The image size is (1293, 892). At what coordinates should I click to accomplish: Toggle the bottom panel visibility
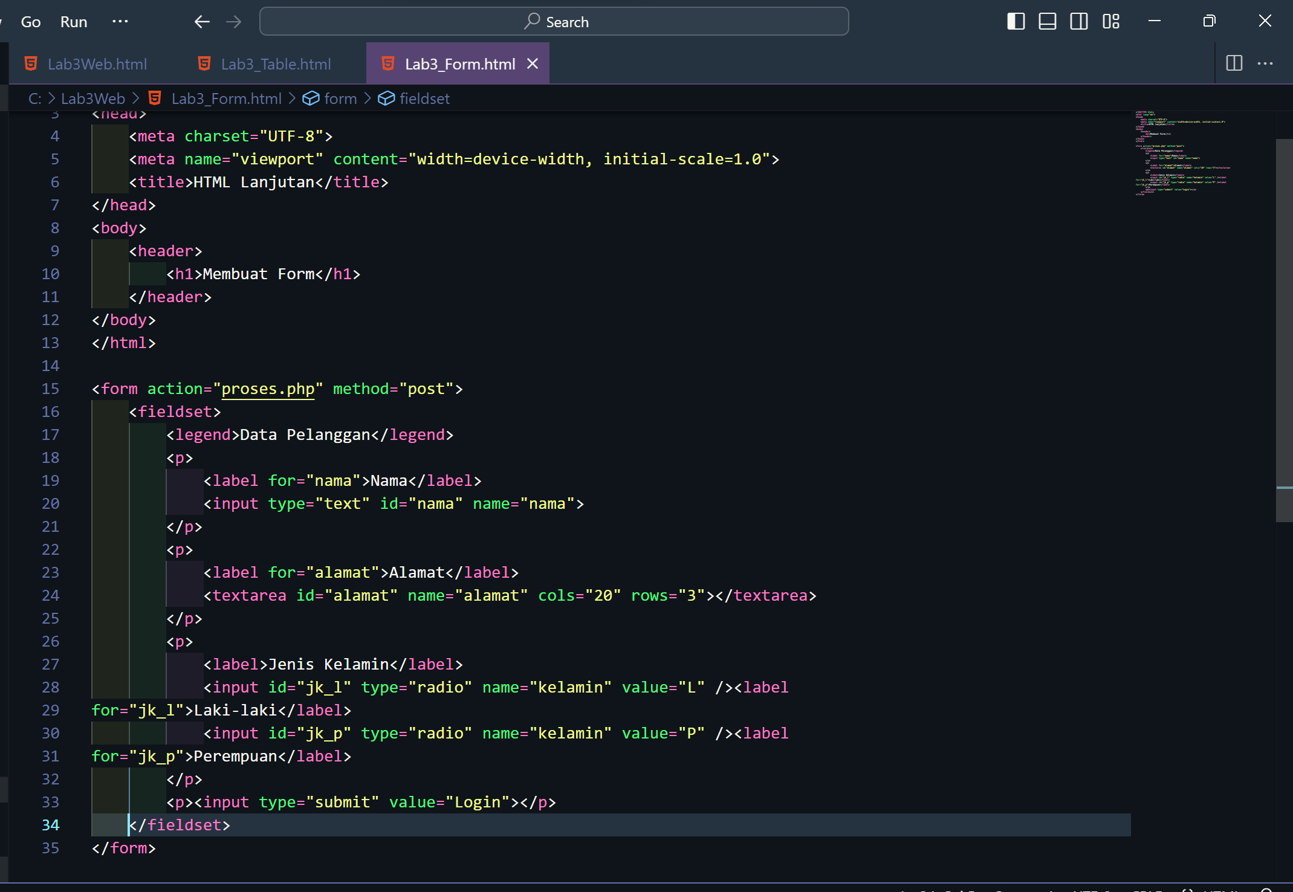1047,21
